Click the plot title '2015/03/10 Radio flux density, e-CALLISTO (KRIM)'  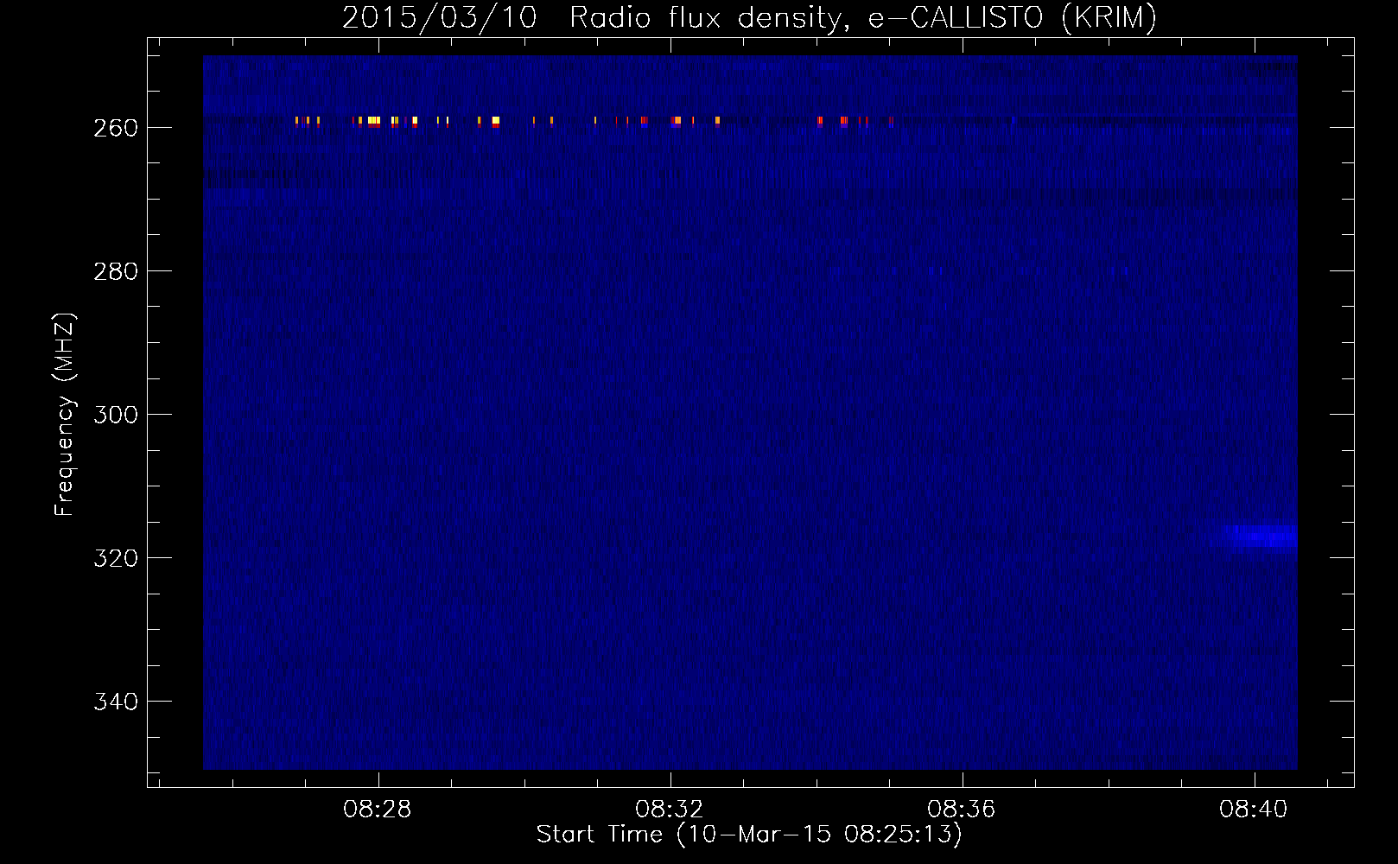tap(749, 17)
